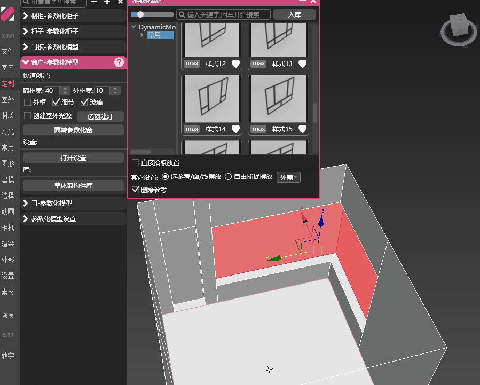
Task: Favorite the 样式12 window style heart
Action: click(235, 64)
